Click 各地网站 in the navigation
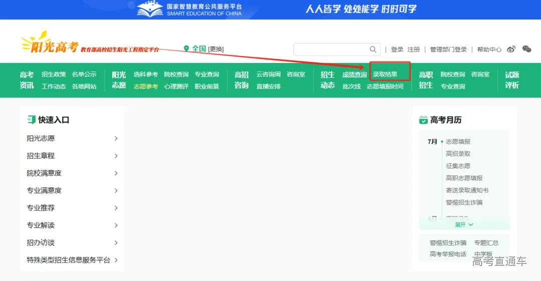Image resolution: width=541 pixels, height=281 pixels. click(84, 86)
